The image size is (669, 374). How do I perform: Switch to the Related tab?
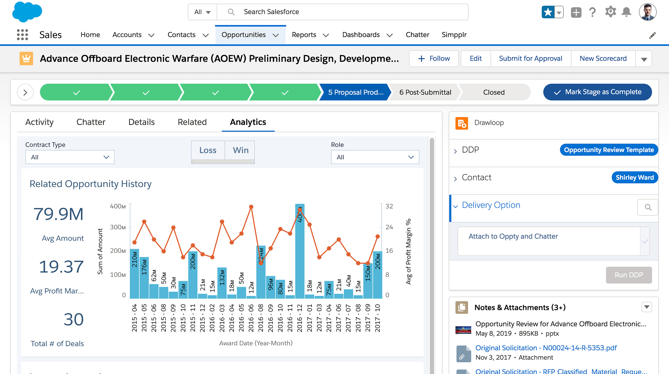tap(192, 122)
